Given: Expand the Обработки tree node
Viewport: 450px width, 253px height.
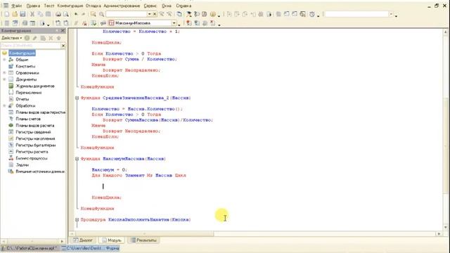Looking at the screenshot, I should tap(5, 105).
